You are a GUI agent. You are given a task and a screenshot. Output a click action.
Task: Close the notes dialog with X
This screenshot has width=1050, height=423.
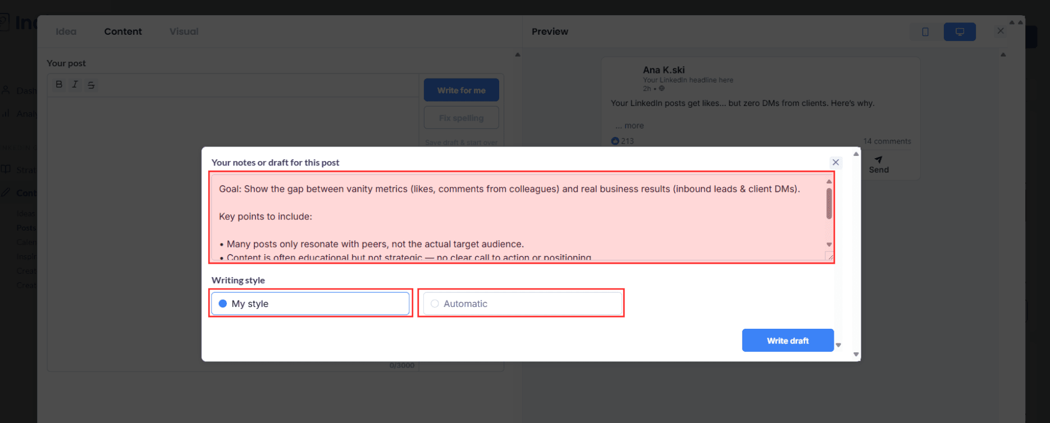click(836, 162)
